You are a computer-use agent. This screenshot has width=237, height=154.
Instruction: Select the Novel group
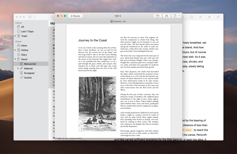[31, 59]
